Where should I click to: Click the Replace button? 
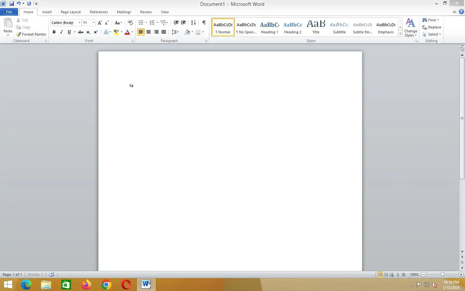click(431, 27)
